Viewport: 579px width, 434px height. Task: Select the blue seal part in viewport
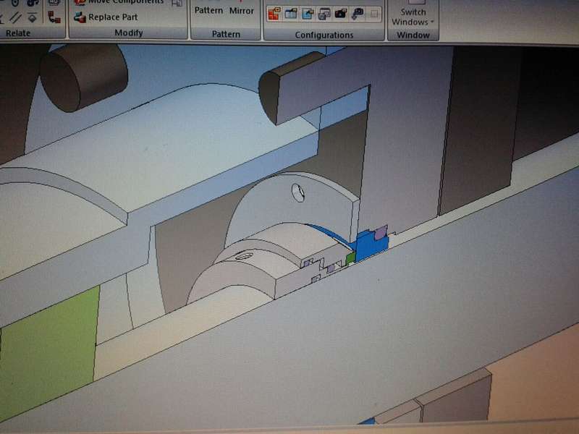click(371, 245)
